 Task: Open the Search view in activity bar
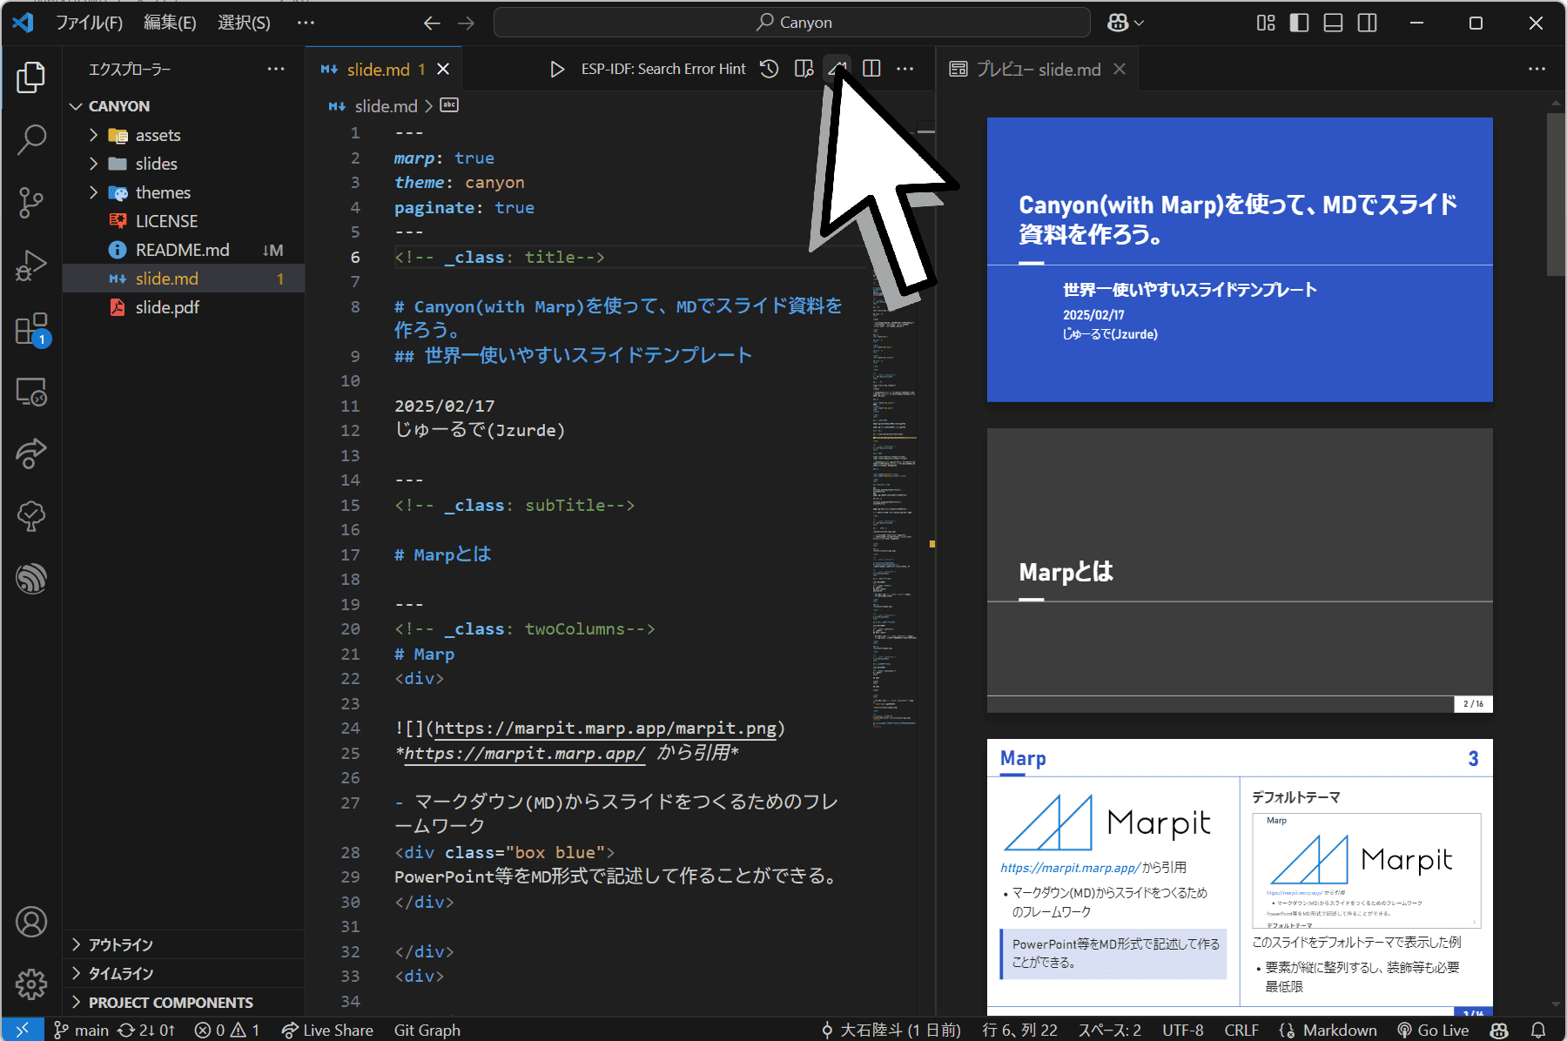pos(31,139)
